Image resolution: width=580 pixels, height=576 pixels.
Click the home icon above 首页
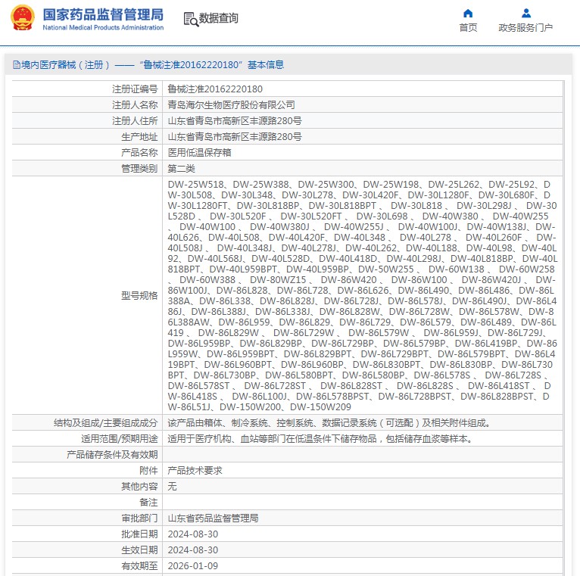point(468,13)
